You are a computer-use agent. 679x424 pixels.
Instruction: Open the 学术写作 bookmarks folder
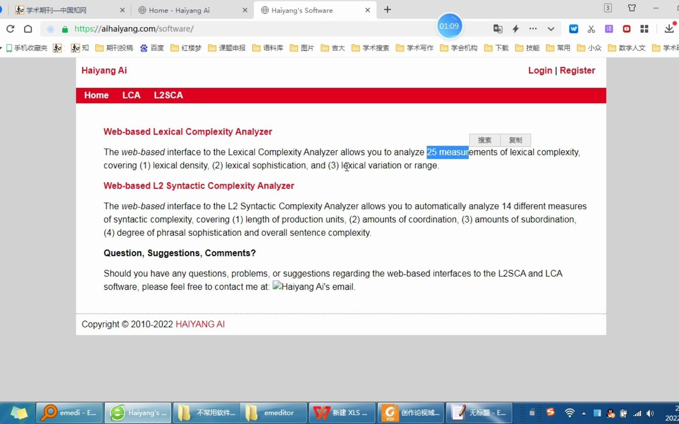415,48
